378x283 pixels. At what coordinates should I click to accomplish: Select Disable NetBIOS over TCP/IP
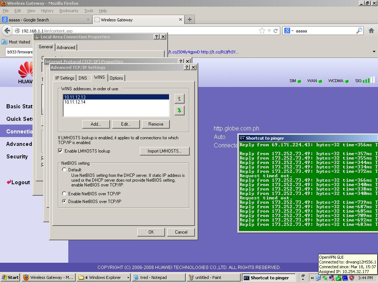pos(64,201)
